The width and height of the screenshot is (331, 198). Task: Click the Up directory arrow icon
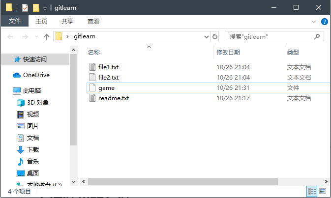(x=47, y=37)
